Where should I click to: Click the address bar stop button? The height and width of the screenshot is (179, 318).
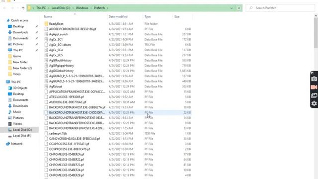[x=239, y=8]
